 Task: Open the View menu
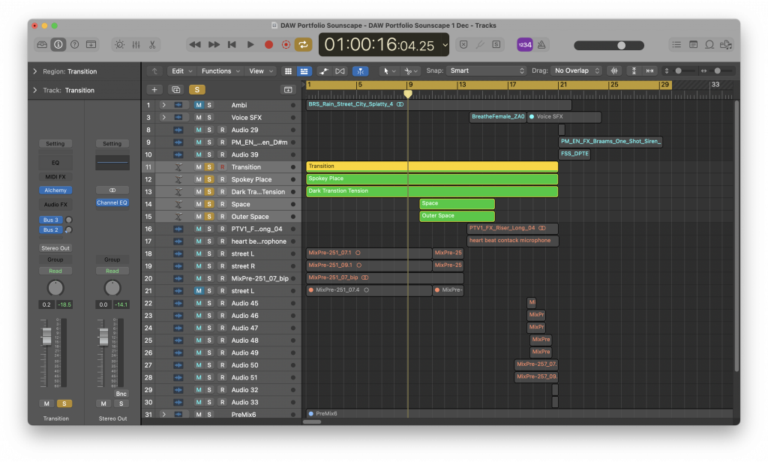(x=260, y=71)
